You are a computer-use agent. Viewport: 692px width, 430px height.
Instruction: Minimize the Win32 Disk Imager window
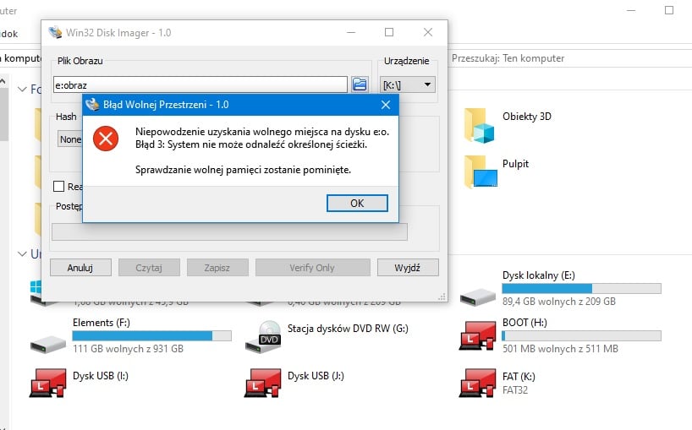coord(351,32)
